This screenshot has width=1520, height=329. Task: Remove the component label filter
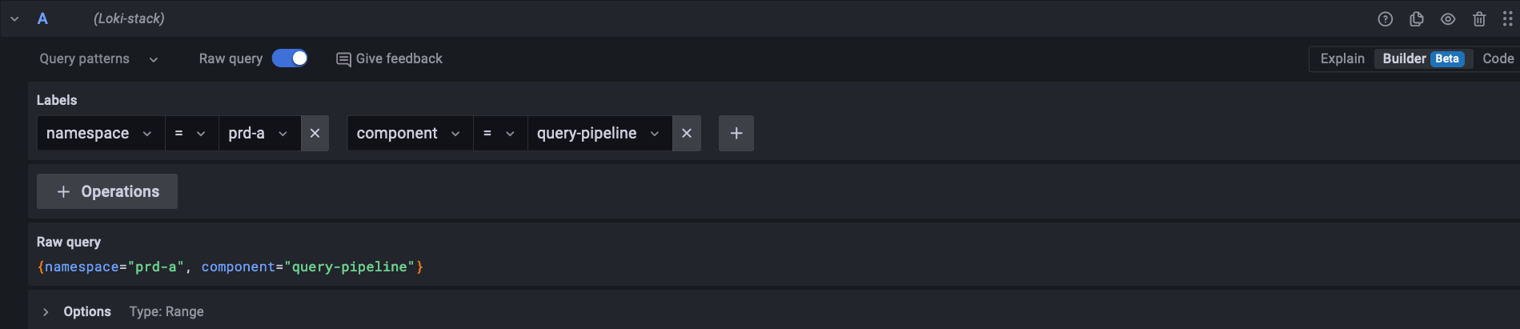(686, 134)
